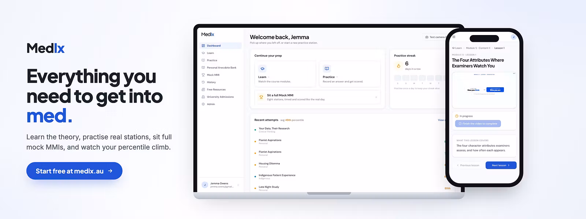Image resolution: width=586 pixels, height=219 pixels.
Task: Go to Learn in the sidebar
Action: (220, 53)
